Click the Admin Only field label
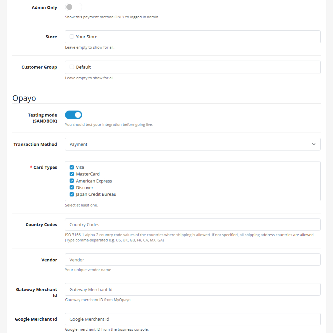 click(x=44, y=7)
